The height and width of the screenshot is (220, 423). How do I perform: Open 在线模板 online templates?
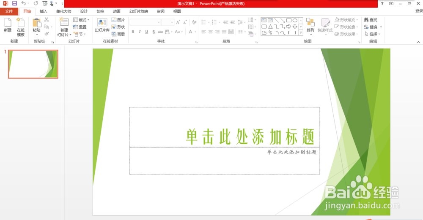pos(21,27)
